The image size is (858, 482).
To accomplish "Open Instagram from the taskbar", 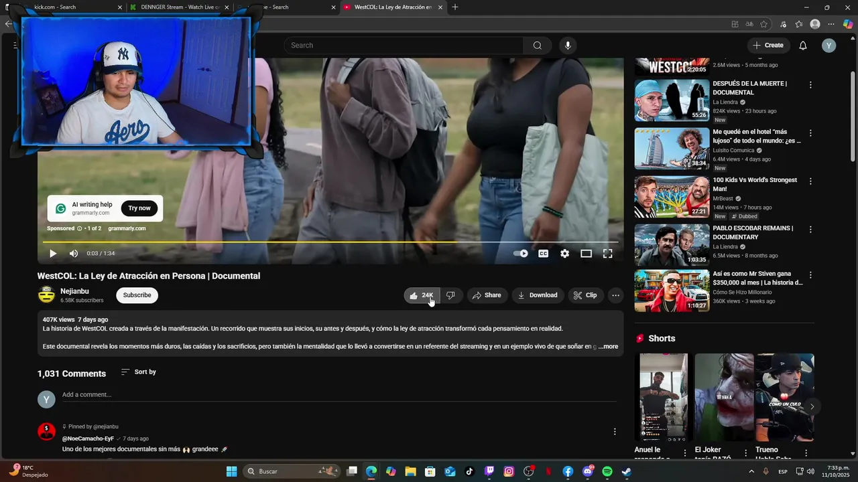I will point(509,471).
